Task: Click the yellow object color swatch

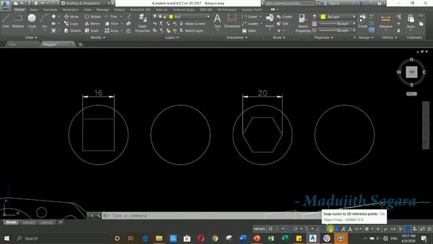Action: point(323,17)
